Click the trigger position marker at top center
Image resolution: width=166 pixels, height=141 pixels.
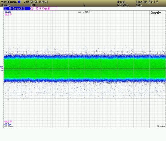click(84, 5)
